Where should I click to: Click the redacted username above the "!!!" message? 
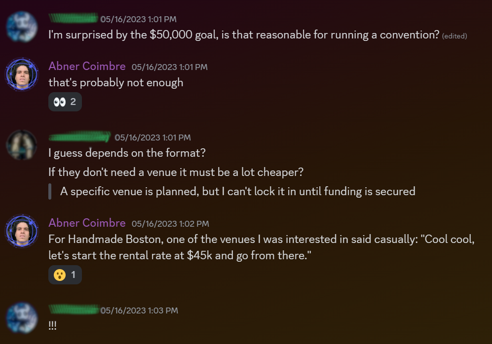(74, 310)
